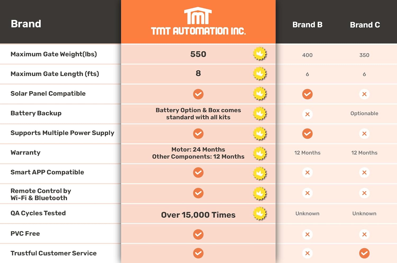Click the Over 15,000 Times text
The image size is (397, 263).
click(x=198, y=215)
